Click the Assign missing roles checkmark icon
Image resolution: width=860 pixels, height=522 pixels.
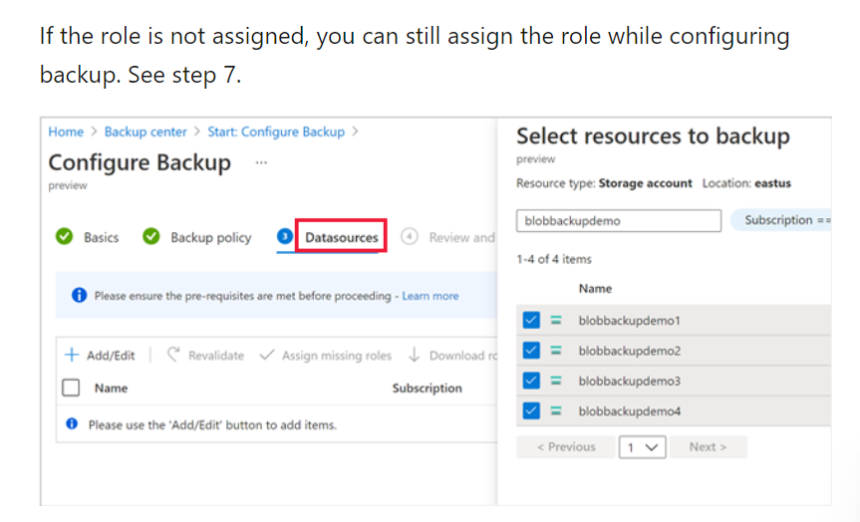tap(267, 356)
